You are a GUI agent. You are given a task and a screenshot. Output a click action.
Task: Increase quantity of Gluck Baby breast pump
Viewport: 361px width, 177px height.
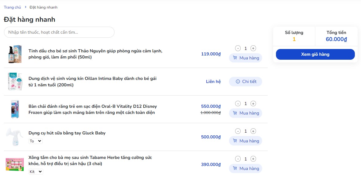point(253,131)
